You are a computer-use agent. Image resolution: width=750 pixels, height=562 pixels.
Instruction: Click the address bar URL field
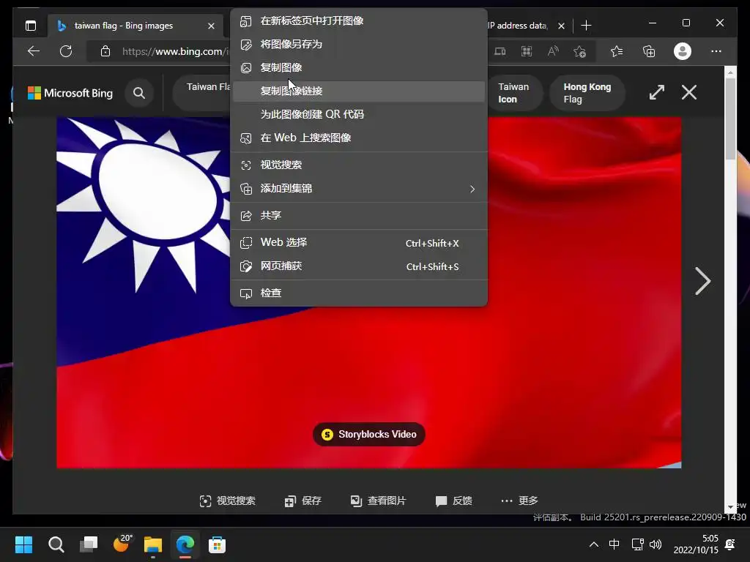pos(174,51)
